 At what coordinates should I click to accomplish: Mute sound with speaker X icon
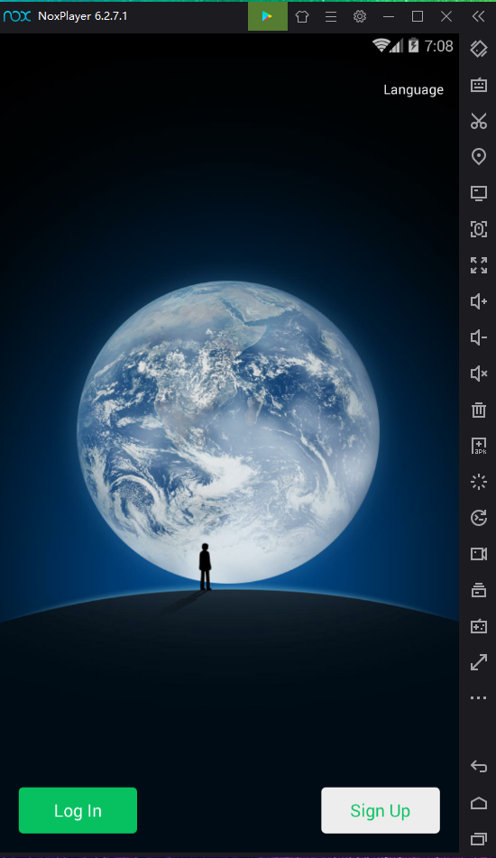tap(479, 374)
